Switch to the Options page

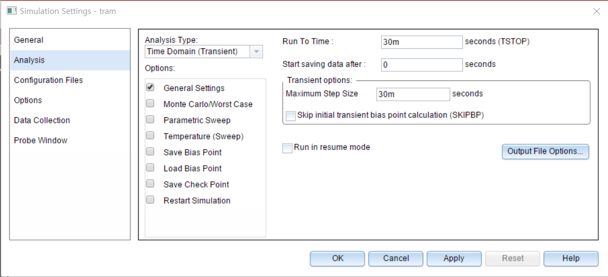click(x=70, y=100)
